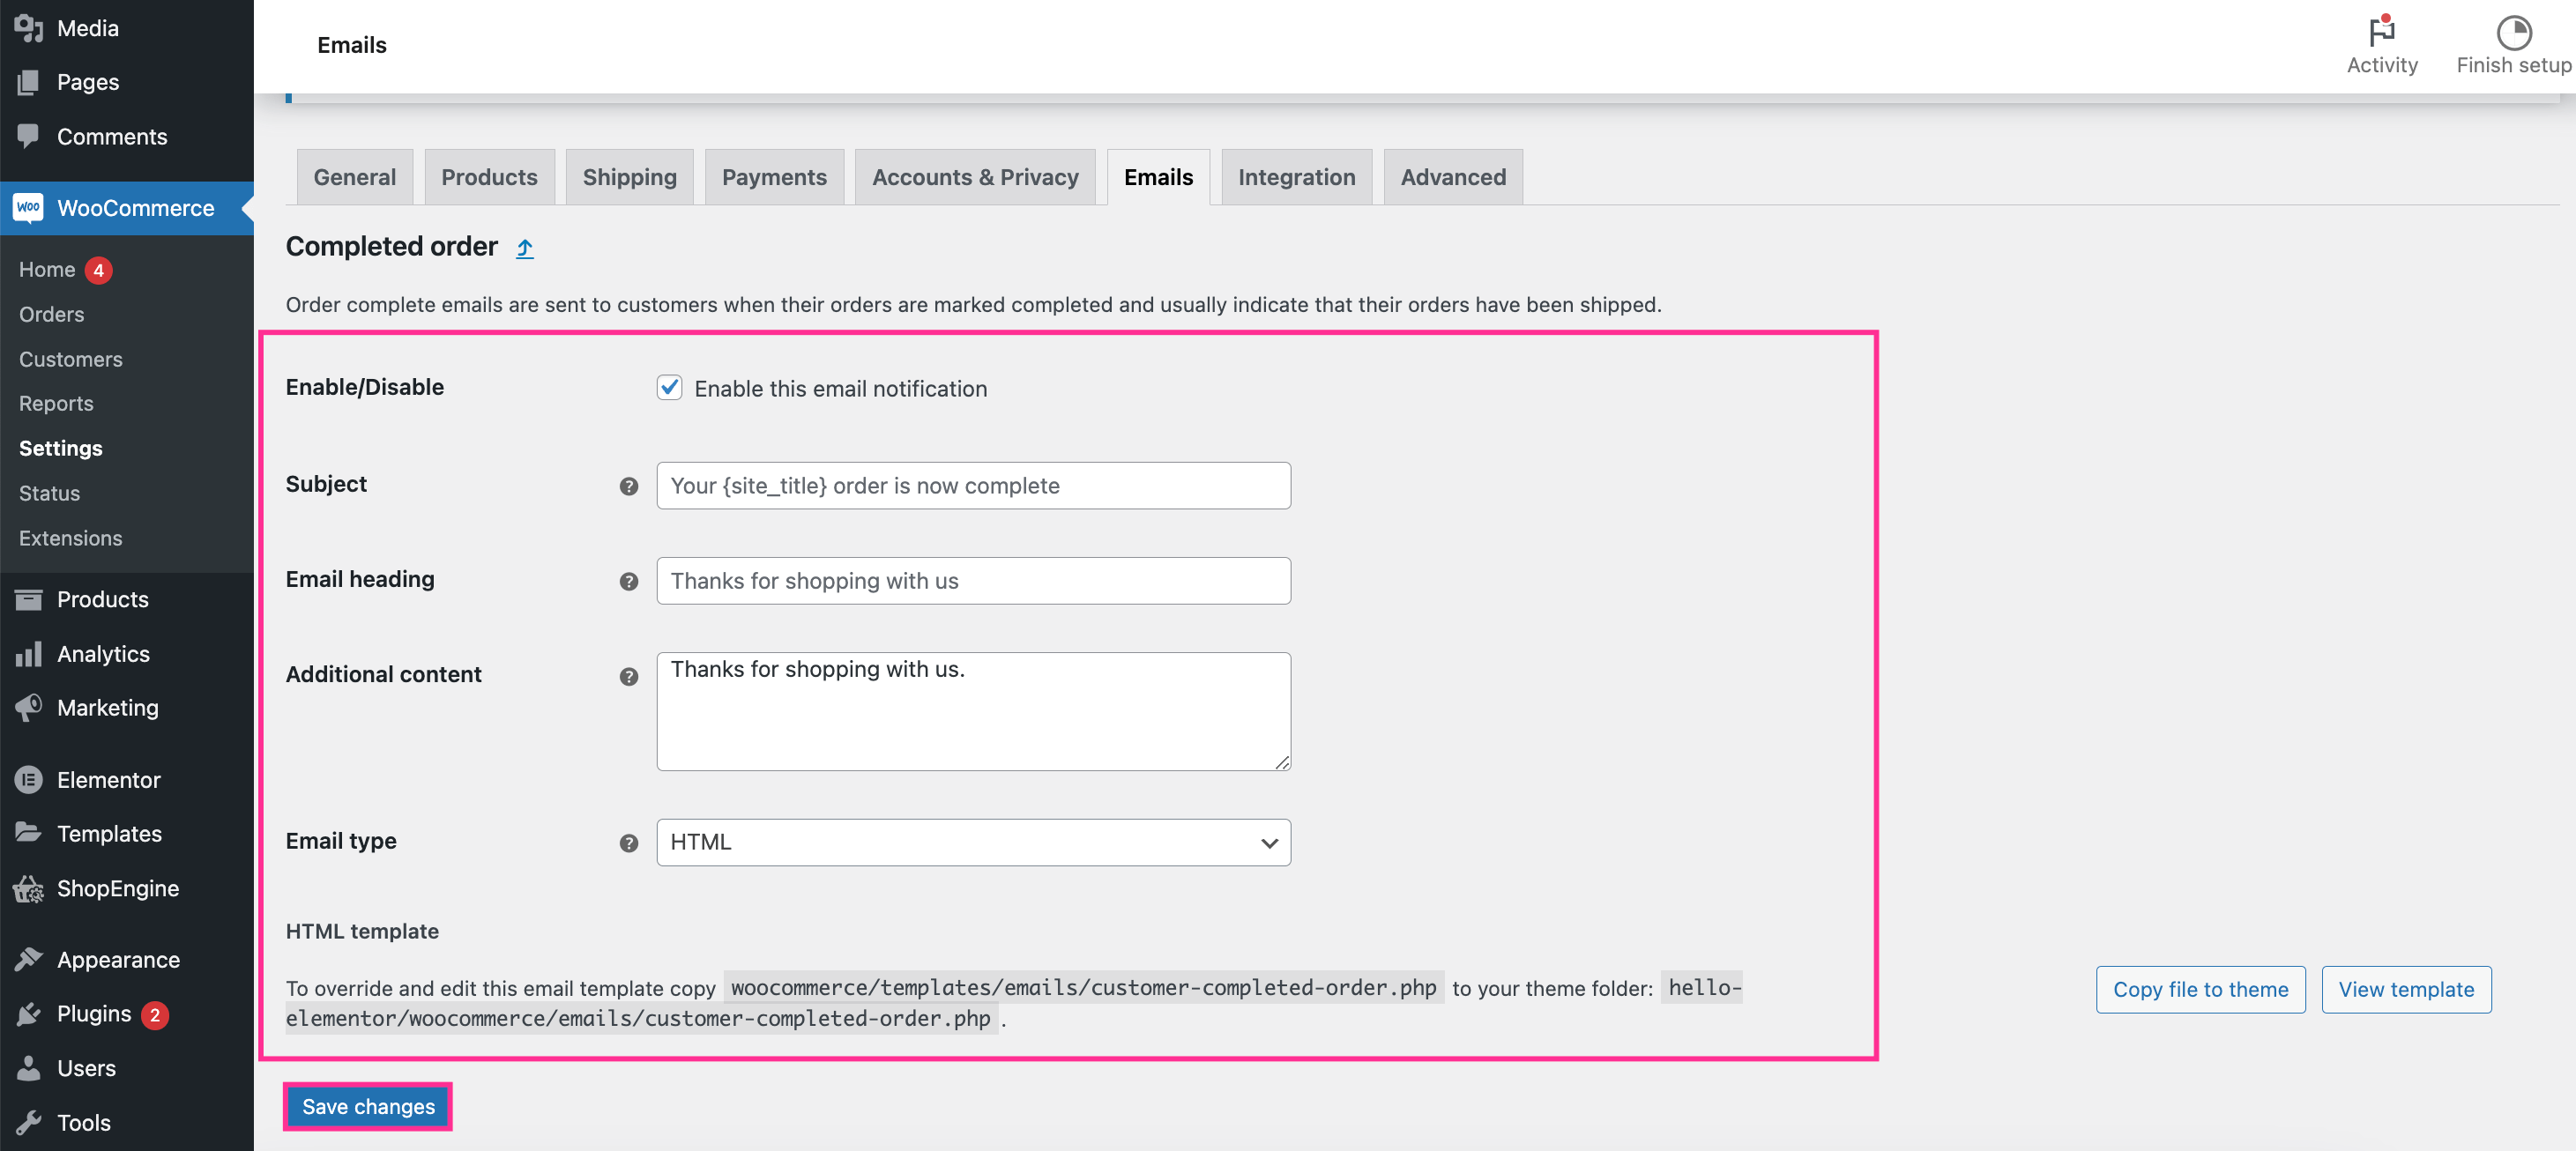Image resolution: width=2576 pixels, height=1151 pixels.
Task: Click the Subject input field
Action: pos(972,485)
